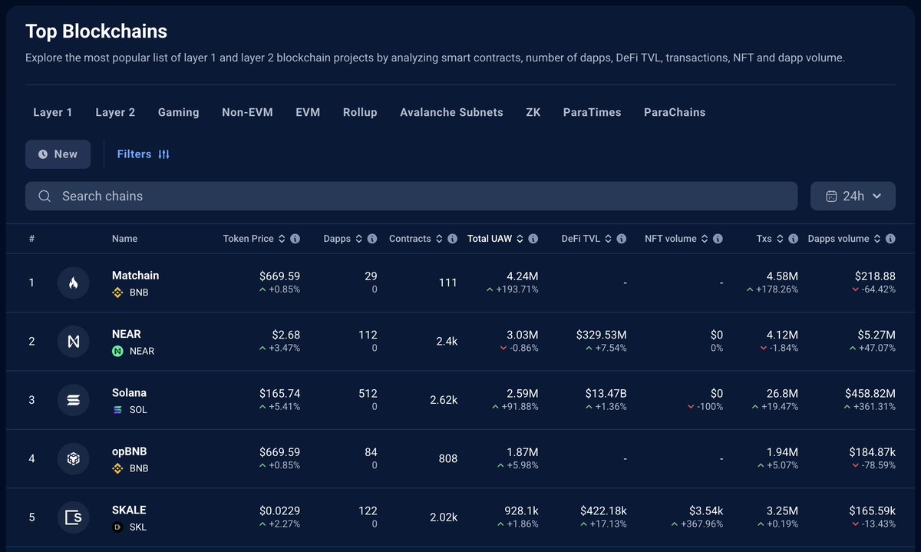The image size is (921, 552).
Task: Sort by NFT volume using its sort arrows
Action: [x=704, y=239]
